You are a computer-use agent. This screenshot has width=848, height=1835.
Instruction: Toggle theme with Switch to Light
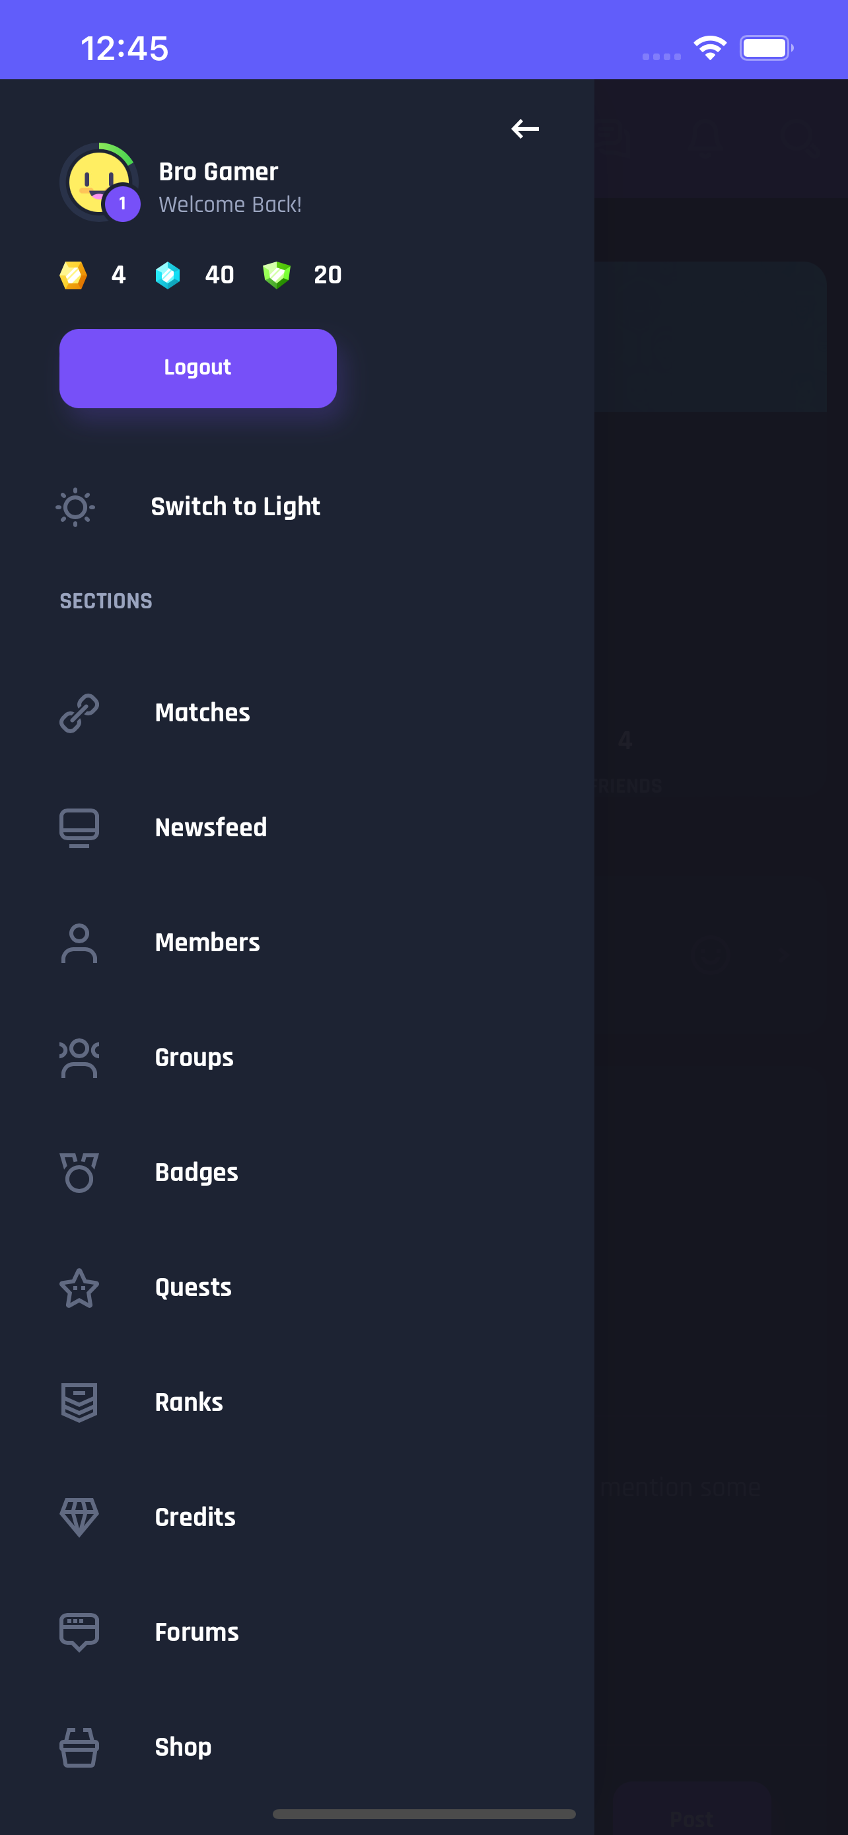pyautogui.click(x=235, y=507)
